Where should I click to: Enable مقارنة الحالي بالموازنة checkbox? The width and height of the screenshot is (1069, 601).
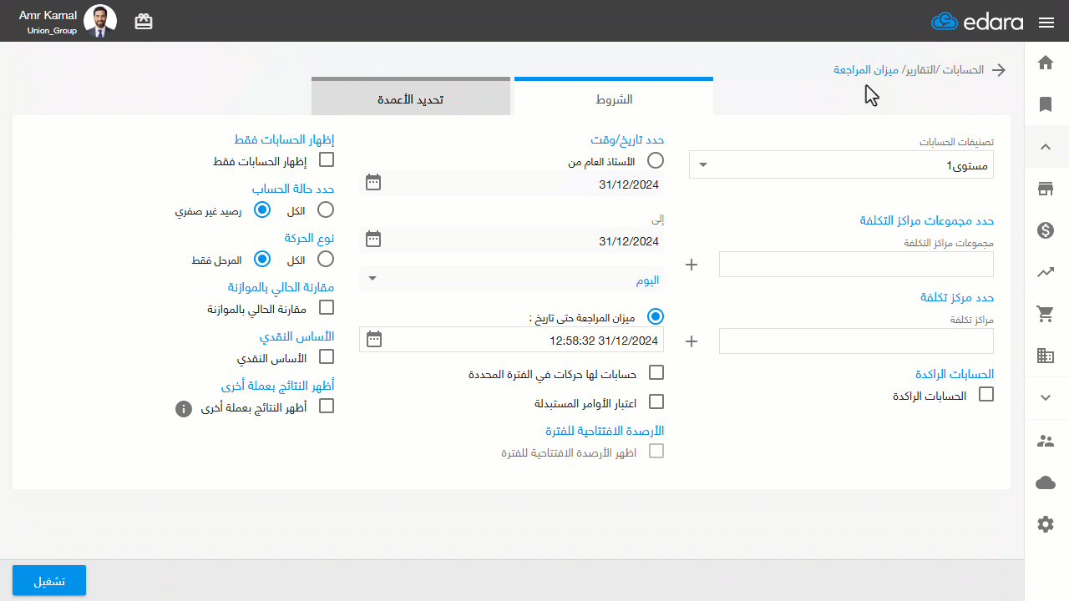pos(327,307)
